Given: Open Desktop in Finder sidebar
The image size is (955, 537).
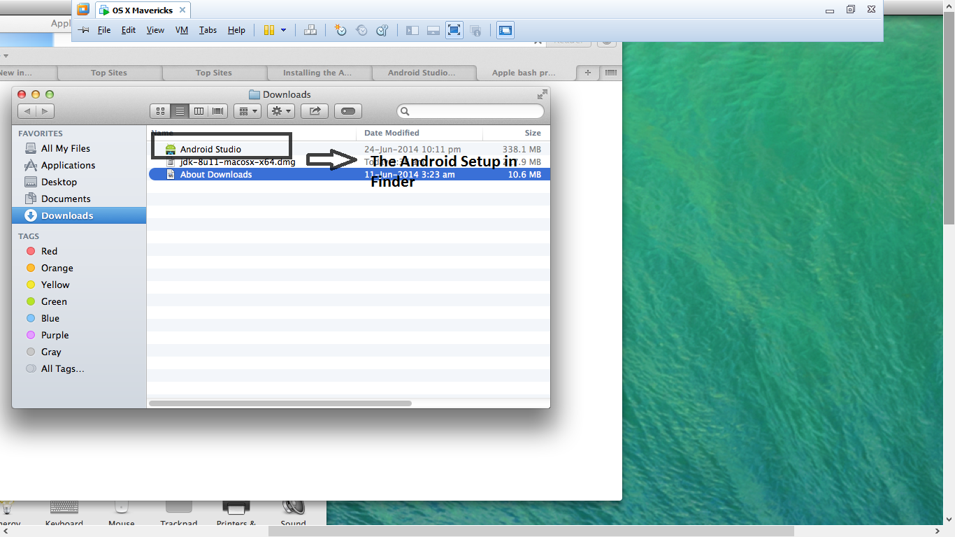Looking at the screenshot, I should tap(59, 182).
